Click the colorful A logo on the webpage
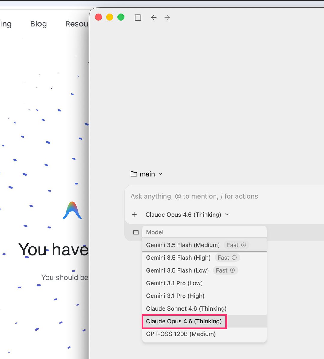 (x=72, y=210)
